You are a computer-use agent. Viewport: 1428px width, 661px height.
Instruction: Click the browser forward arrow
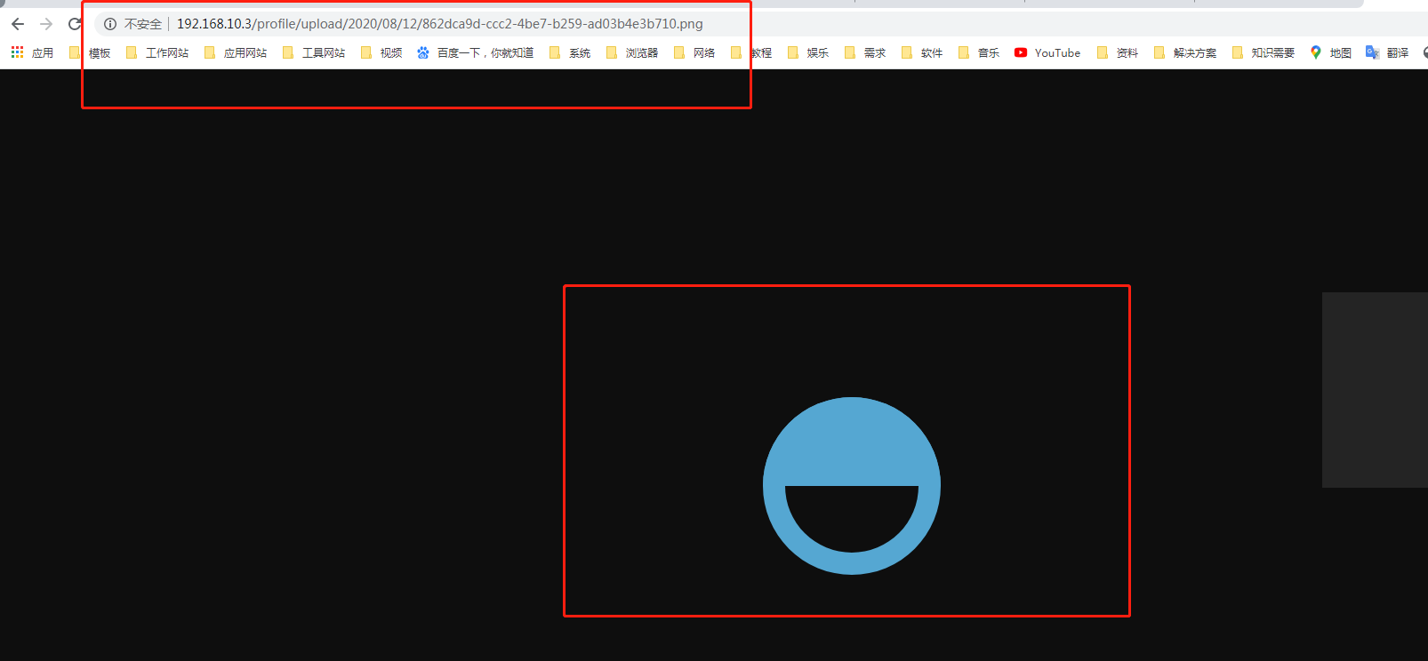point(46,24)
